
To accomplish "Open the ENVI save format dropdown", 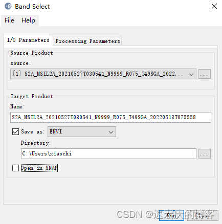I will click(82, 131).
